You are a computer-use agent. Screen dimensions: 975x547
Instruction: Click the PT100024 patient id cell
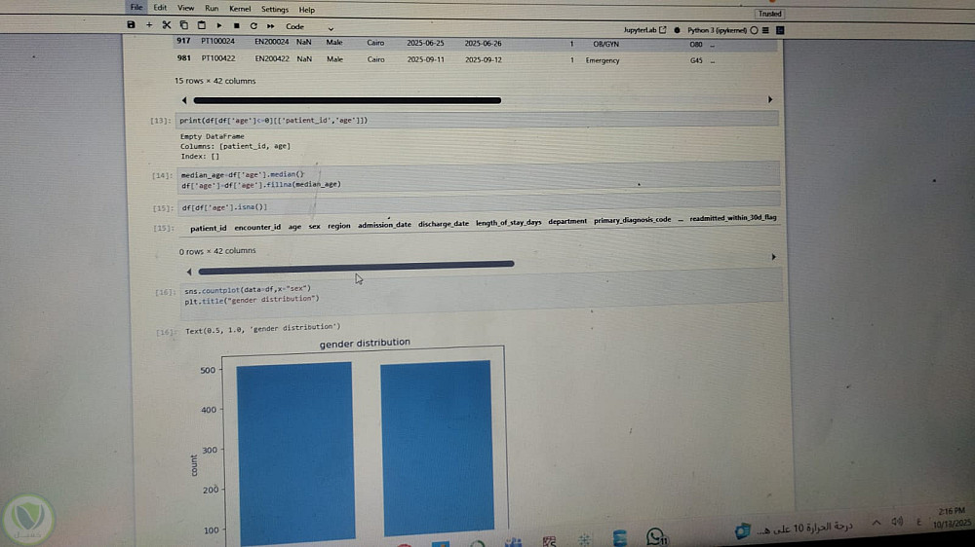[x=217, y=41]
